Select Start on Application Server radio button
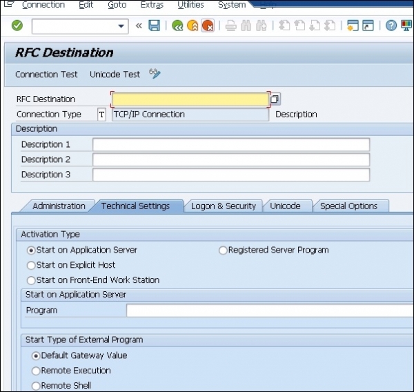 [x=31, y=250]
